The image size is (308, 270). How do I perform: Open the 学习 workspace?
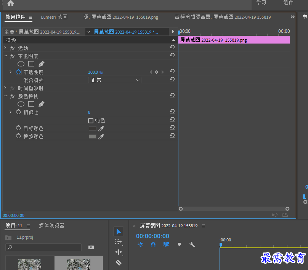click(x=261, y=3)
